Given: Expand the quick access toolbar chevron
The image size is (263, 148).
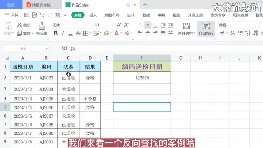Looking at the screenshot, I should (65, 15).
